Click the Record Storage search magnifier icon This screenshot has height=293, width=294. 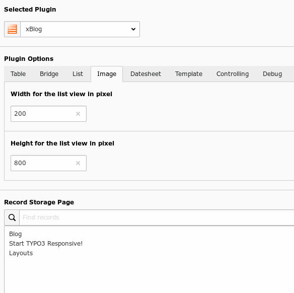(12, 217)
